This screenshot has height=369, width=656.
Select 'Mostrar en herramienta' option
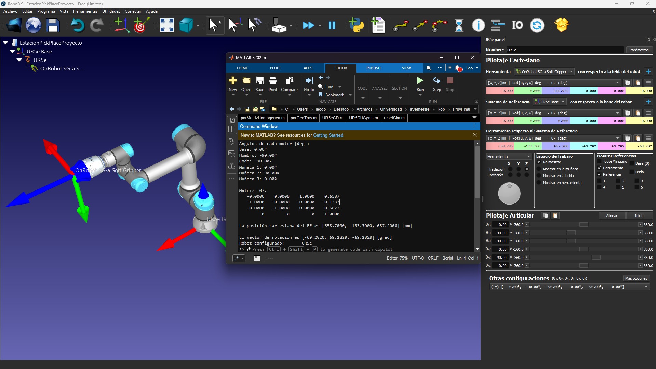coord(539,183)
